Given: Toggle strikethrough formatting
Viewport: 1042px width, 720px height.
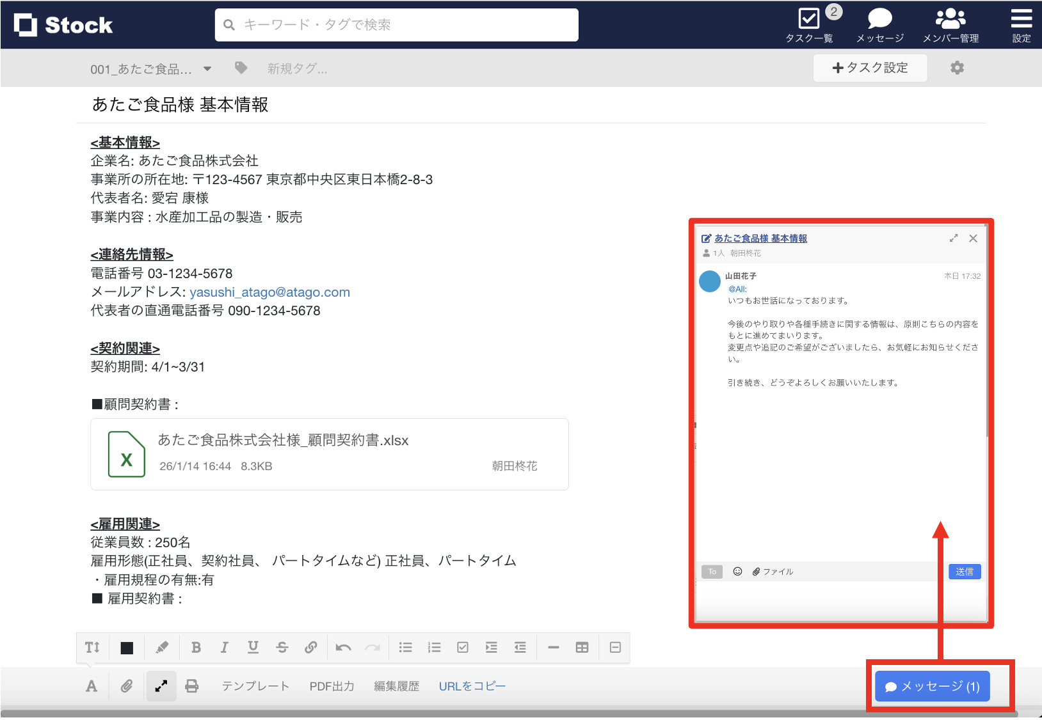Looking at the screenshot, I should point(282,647).
